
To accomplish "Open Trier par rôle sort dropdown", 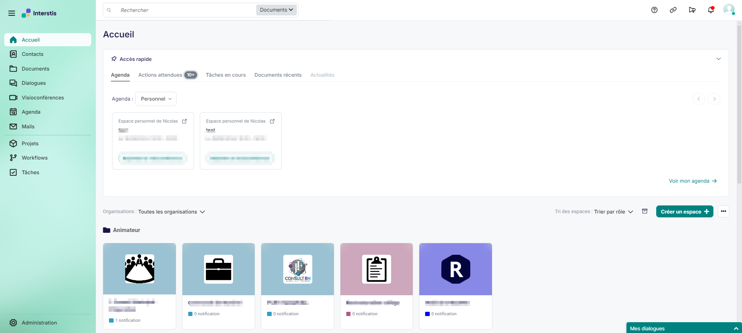I will tap(613, 212).
